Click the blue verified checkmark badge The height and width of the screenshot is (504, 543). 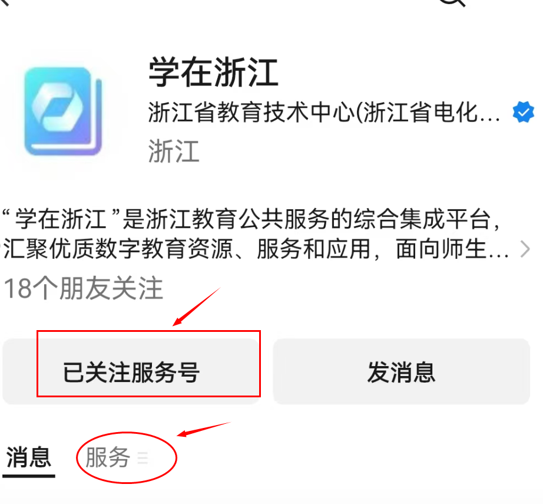click(x=523, y=112)
